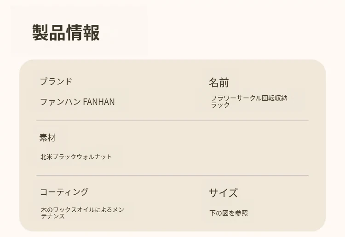Click the 木のワックスオイルによるメン coating line
Viewport: 345px width, 237px height.
pyautogui.click(x=82, y=210)
